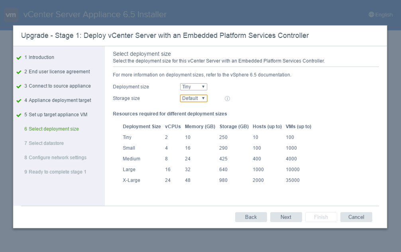Viewport: 401px width, 252px height.
Task: Click the Storage value 290 for Small
Action: point(223,148)
